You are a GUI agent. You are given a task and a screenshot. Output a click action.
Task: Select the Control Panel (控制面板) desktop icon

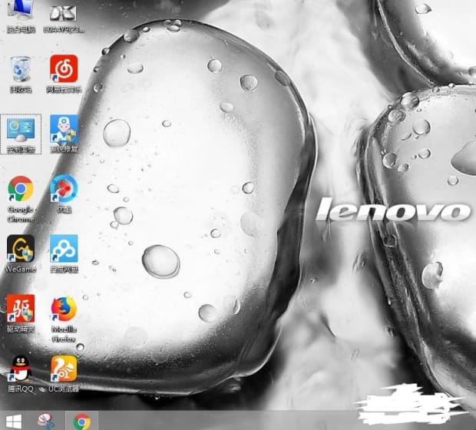pos(20,131)
